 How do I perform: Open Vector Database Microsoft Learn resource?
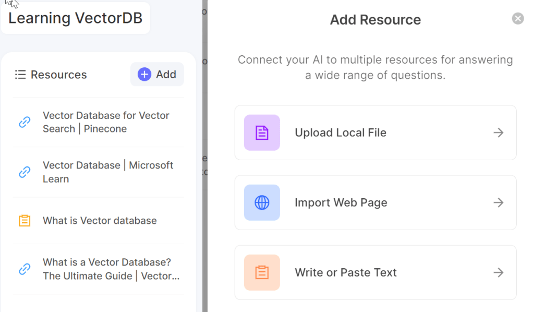pos(108,172)
